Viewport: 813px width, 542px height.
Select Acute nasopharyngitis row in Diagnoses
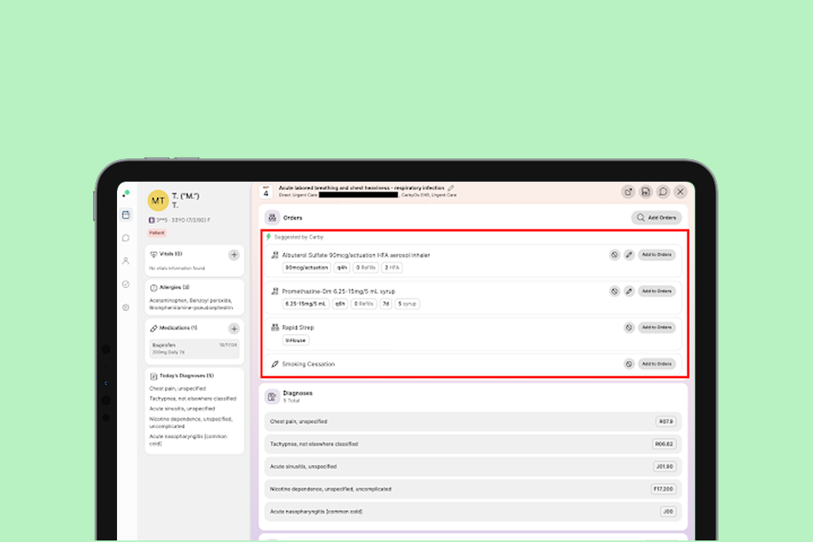click(473, 512)
